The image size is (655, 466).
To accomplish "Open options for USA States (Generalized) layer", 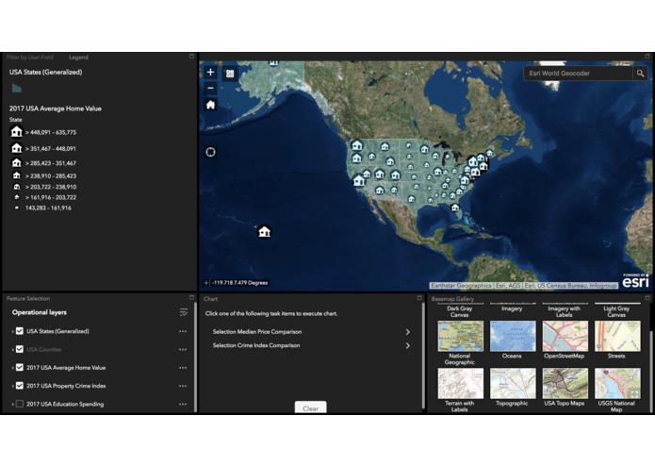I will [183, 331].
